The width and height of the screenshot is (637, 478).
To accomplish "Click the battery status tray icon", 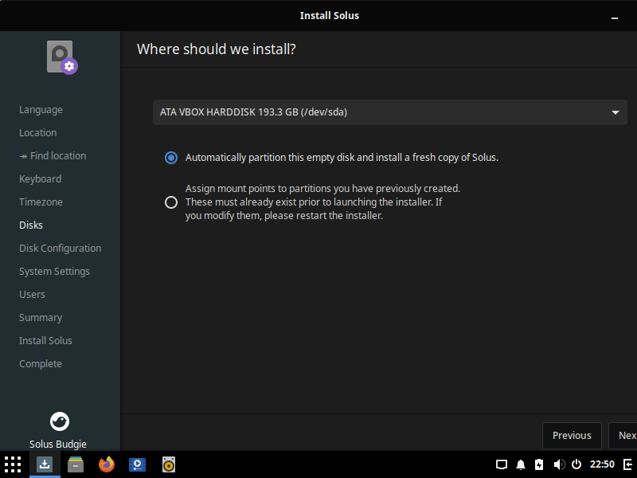I will click(539, 464).
